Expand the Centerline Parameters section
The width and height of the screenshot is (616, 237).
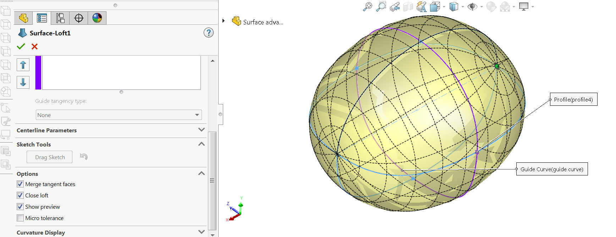[x=201, y=130]
